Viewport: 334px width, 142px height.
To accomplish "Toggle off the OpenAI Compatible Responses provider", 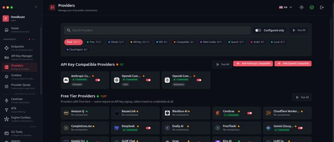I will (199, 80).
